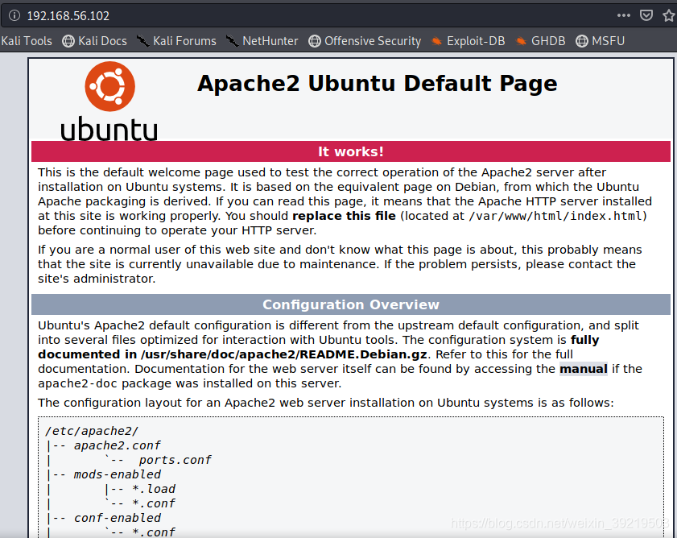Open the NetHunter bookmark
This screenshot has height=538, width=677.
[262, 41]
